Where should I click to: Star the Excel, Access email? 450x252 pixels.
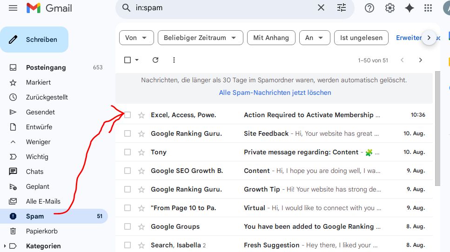(141, 115)
